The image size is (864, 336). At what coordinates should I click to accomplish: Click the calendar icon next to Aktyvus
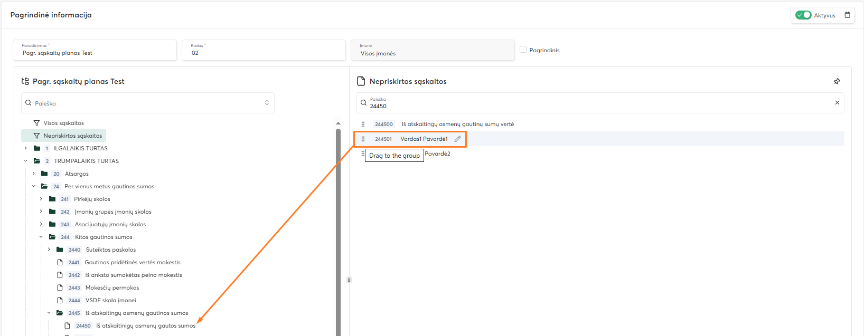847,15
